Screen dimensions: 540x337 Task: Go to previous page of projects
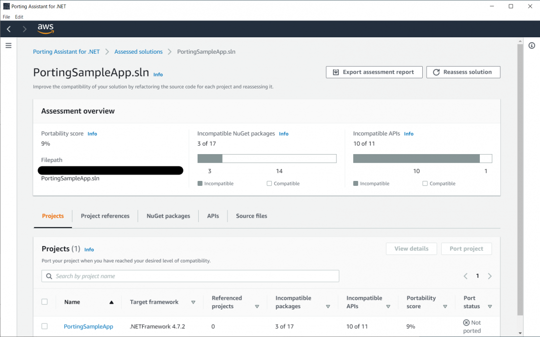pos(465,276)
